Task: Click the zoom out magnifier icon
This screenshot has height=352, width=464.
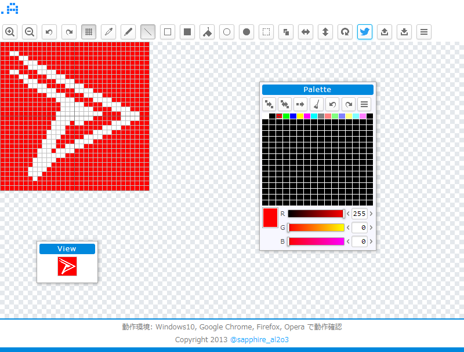Action: click(x=30, y=32)
